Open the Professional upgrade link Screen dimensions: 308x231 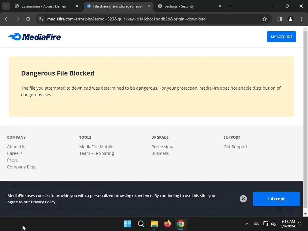(163, 147)
